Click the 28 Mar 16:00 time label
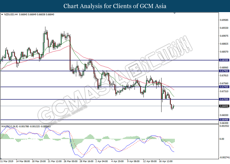This screenshot has width=230, height=164. pyautogui.click(x=86, y=161)
